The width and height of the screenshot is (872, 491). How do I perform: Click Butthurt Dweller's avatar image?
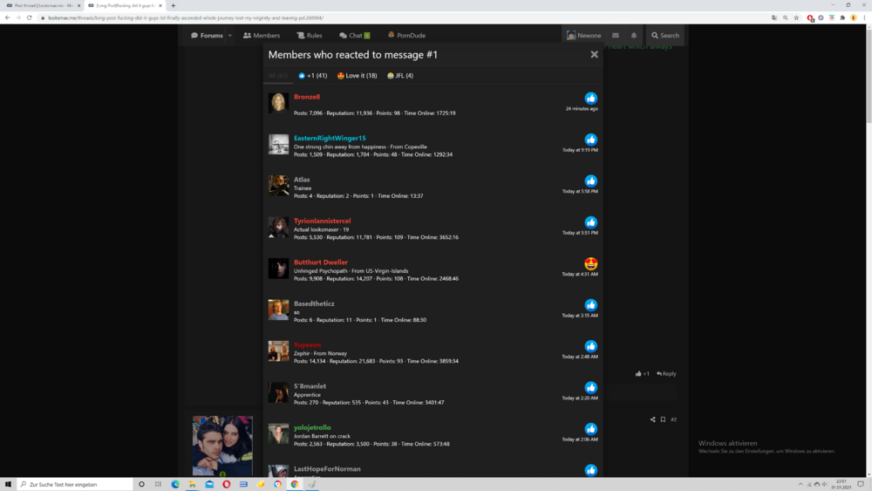279,268
